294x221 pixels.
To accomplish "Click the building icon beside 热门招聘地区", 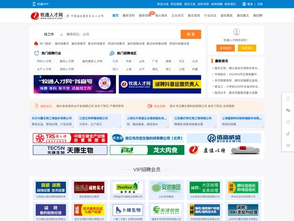I will coord(112,53).
